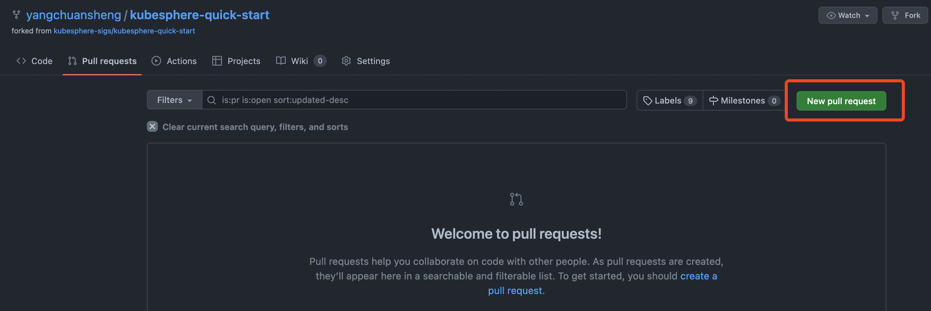Go to the upstream kubesphere-sigs/kubesphere-quick-start repository

coord(124,31)
